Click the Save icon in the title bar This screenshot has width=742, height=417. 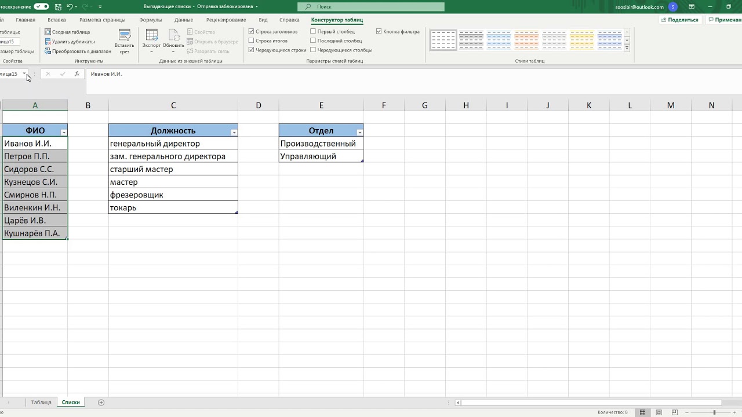coord(57,7)
